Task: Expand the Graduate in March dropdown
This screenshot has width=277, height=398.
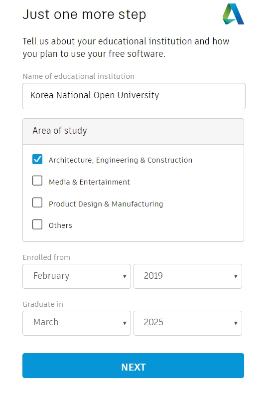Action: pyautogui.click(x=77, y=323)
